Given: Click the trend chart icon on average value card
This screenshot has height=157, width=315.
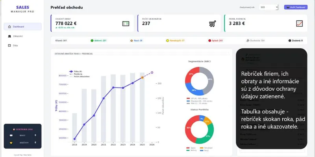Looking at the screenshot, I should [x=299, y=24].
